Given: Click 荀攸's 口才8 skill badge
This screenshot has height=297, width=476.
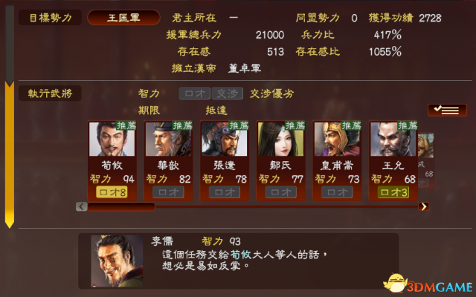Looking at the screenshot, I should pos(112,192).
